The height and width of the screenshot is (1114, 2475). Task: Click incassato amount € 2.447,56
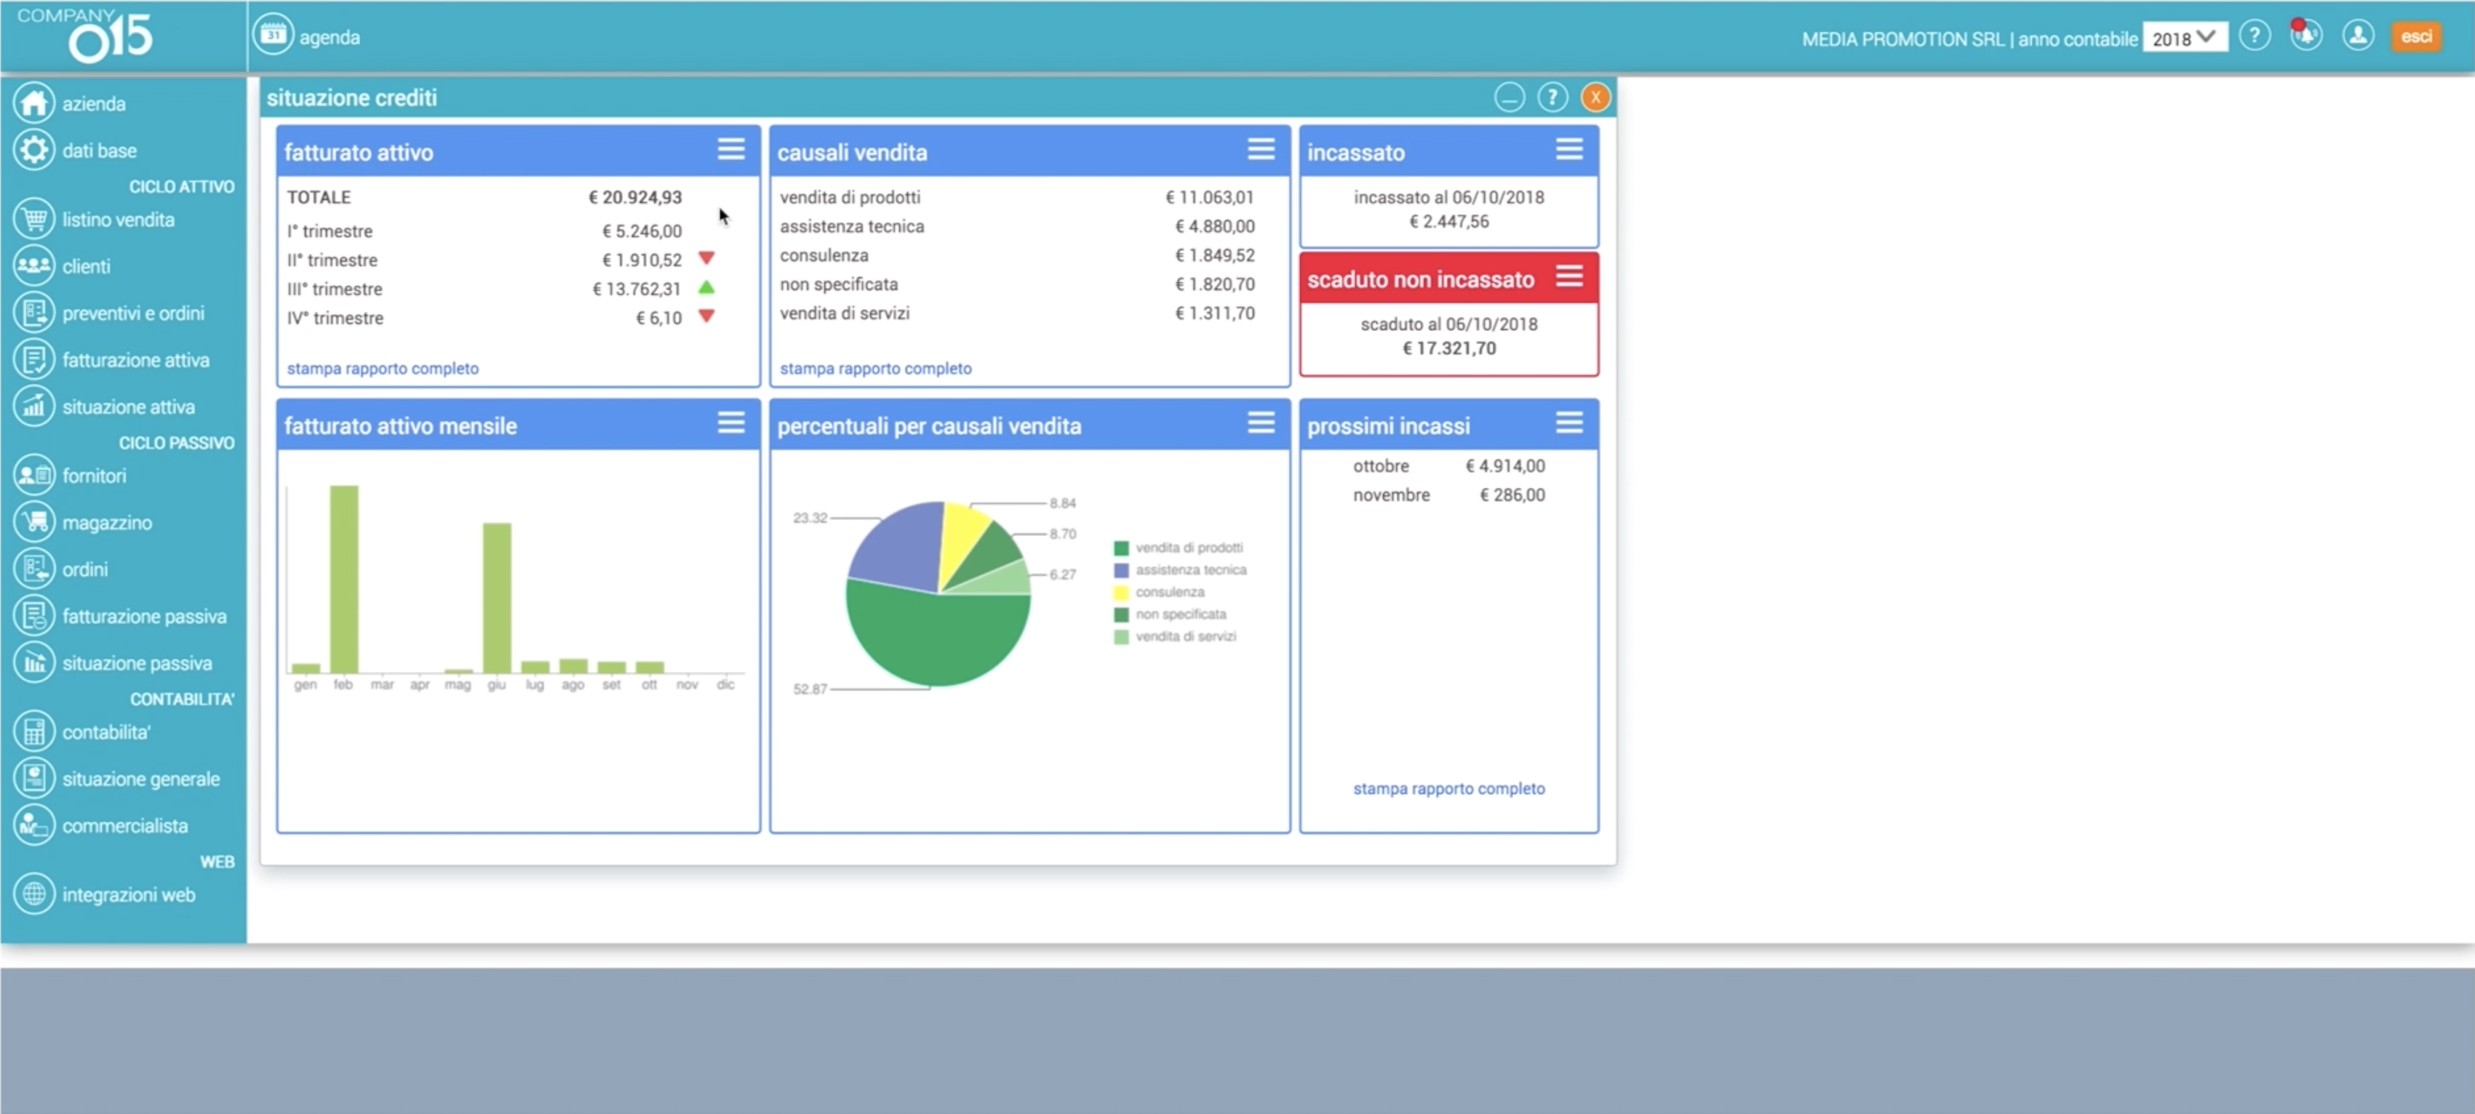coord(1449,221)
